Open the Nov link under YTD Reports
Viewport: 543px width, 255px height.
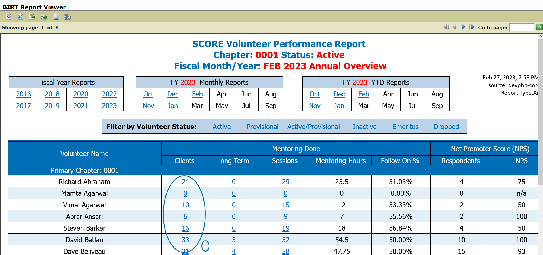315,106
